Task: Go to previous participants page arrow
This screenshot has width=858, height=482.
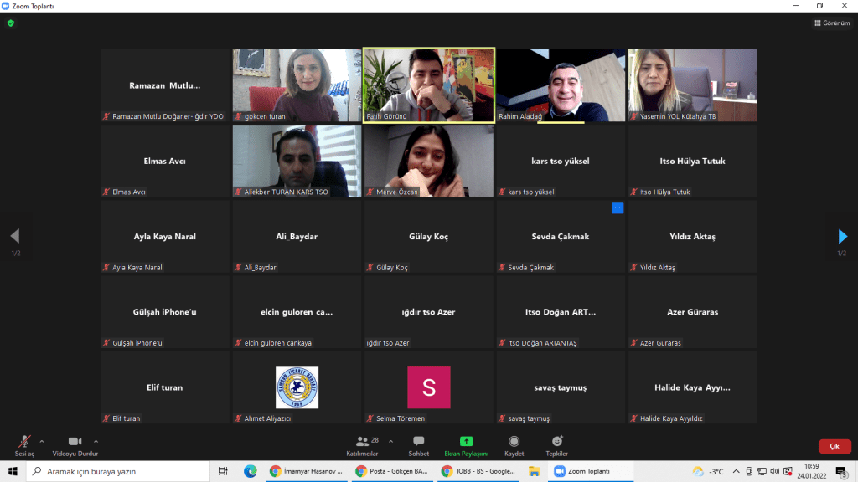Action: click(x=14, y=237)
